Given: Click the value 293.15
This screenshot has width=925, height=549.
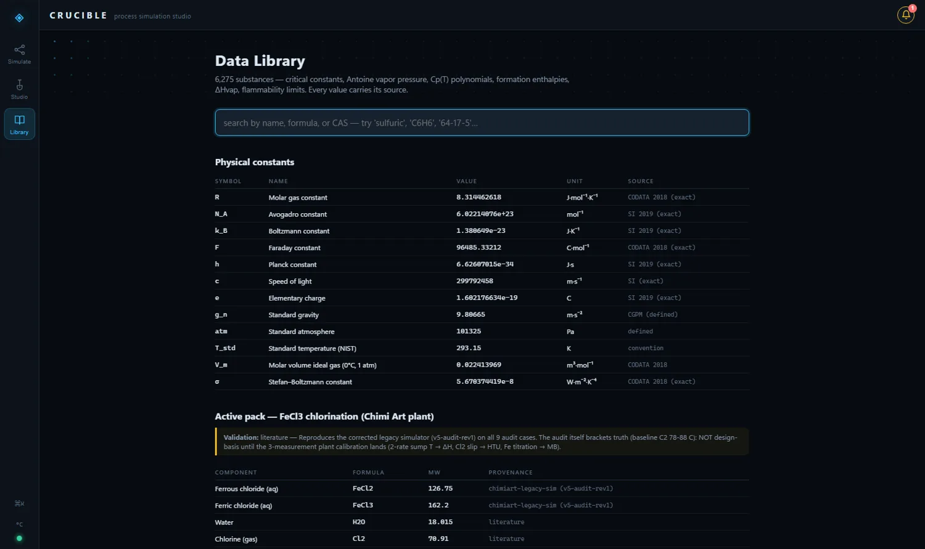Looking at the screenshot, I should click(469, 348).
